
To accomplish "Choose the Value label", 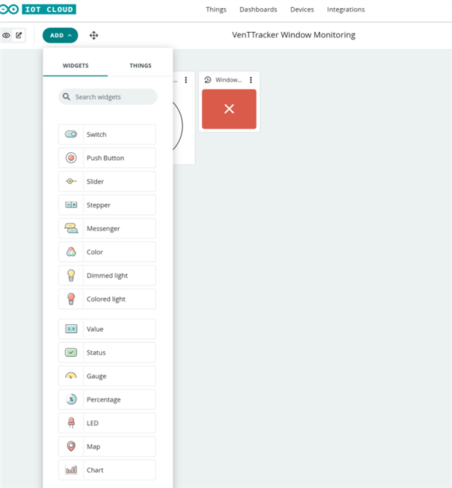I will [95, 329].
